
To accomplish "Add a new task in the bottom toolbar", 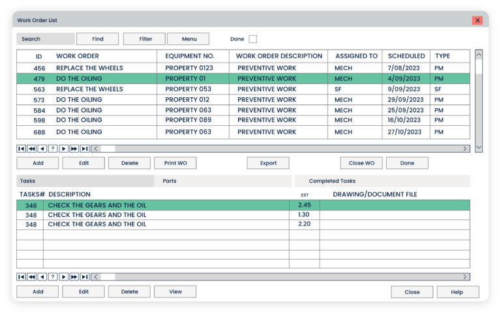I will pyautogui.click(x=38, y=292).
